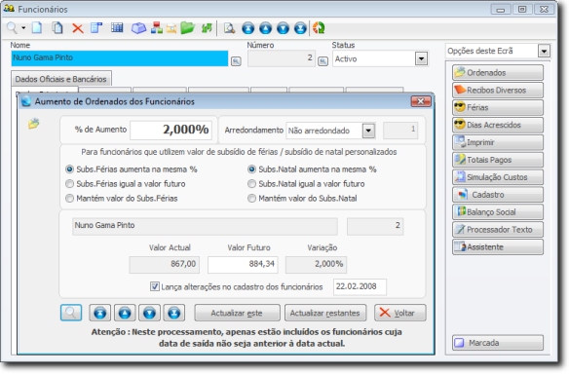Expand the Opções deste Ecrã dropdown

pyautogui.click(x=544, y=51)
